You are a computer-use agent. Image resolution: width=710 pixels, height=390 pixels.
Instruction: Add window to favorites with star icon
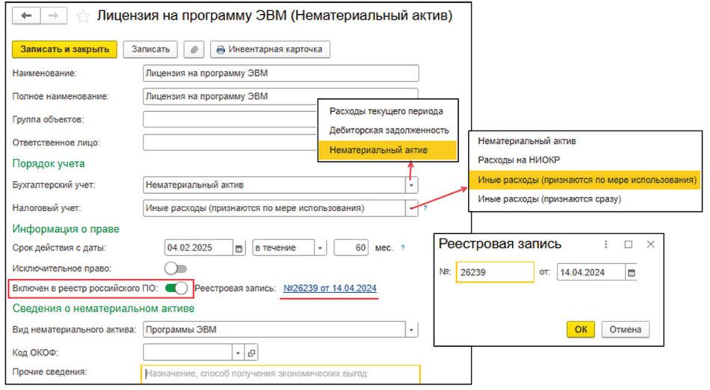tap(84, 16)
